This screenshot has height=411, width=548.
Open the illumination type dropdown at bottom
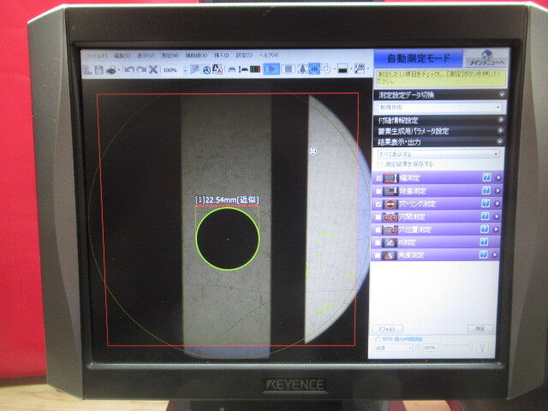[393, 348]
